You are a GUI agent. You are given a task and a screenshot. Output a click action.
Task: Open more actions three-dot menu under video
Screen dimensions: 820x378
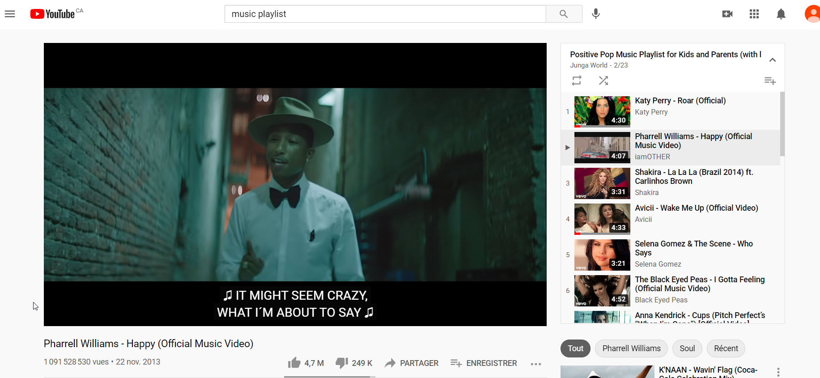(x=536, y=364)
